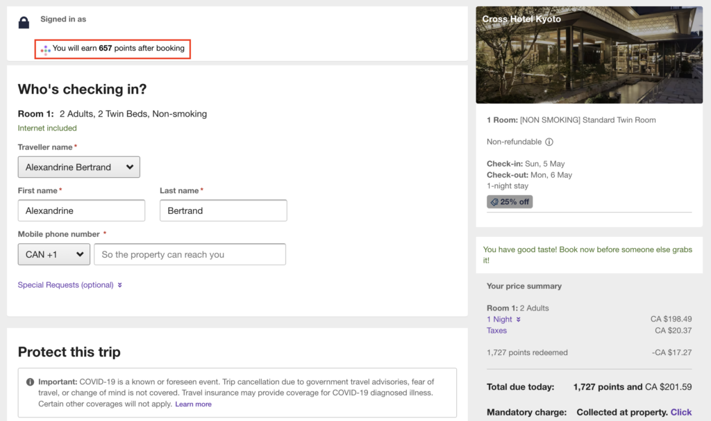Viewport: 711px width, 421px height.
Task: Click the Important notice info icon
Action: coord(30,382)
